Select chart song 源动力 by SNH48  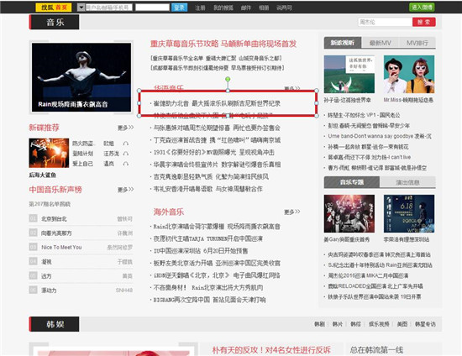click(49, 291)
